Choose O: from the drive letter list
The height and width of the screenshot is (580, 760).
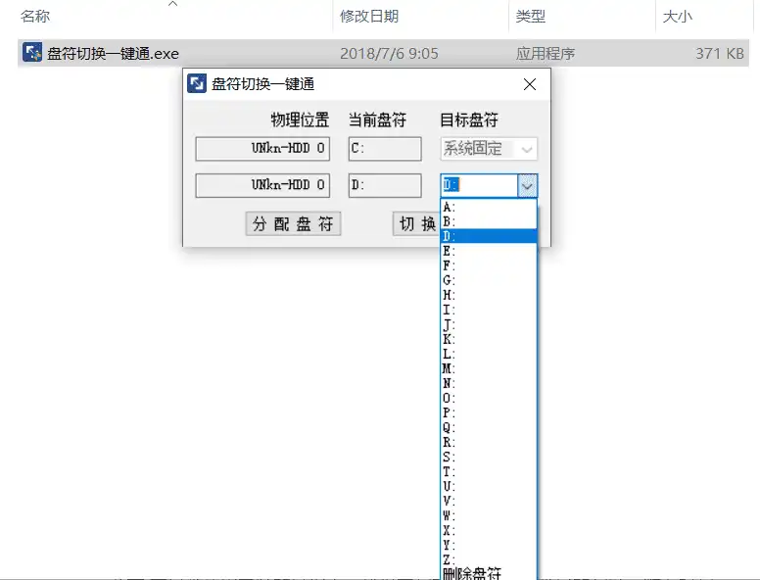tap(489, 398)
